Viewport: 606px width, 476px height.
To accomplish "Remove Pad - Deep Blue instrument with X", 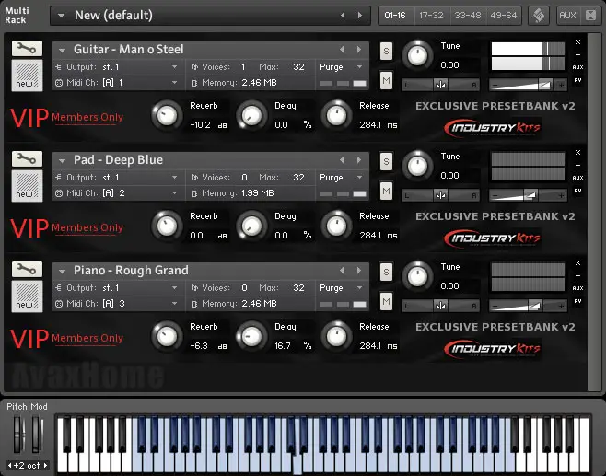I will coord(577,152).
